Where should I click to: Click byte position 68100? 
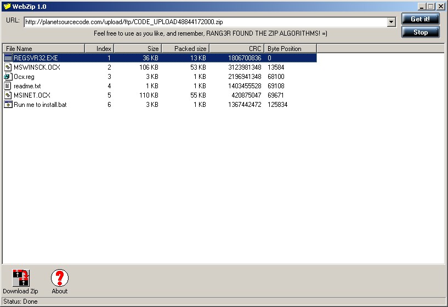pos(276,77)
